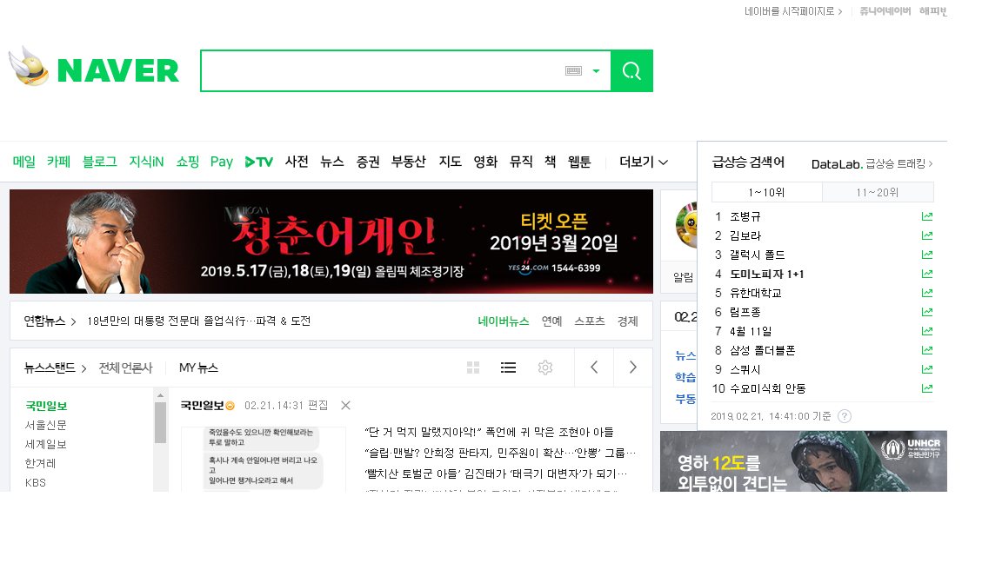Viewport: 1002px width, 563px height.
Task: Open trend chart icon for 조병규
Action: coord(927,216)
